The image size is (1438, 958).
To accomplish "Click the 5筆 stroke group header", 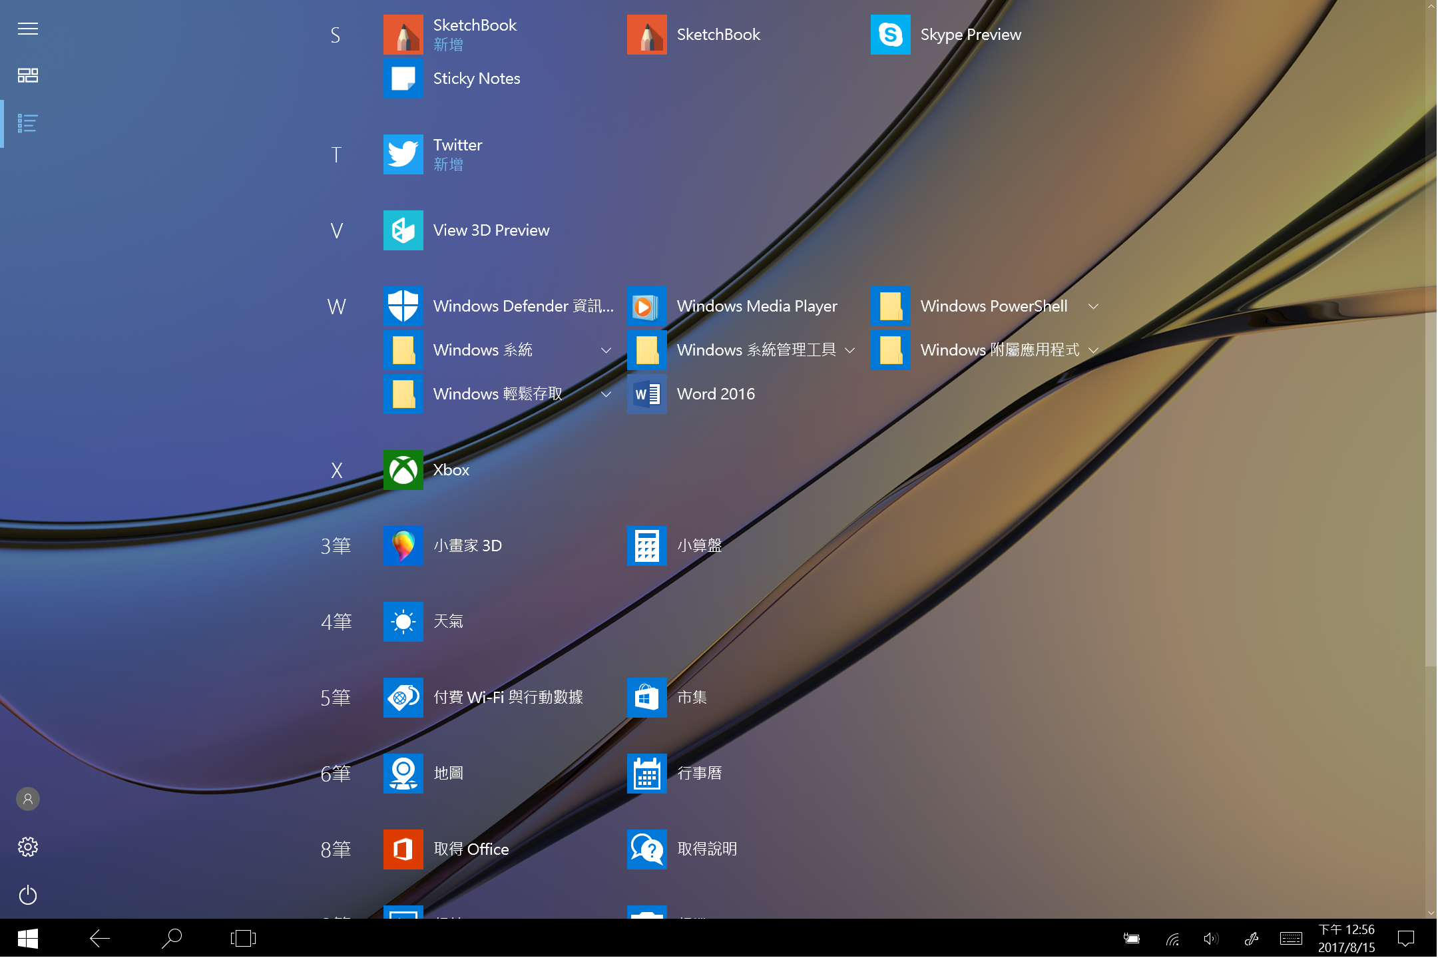I will (336, 698).
